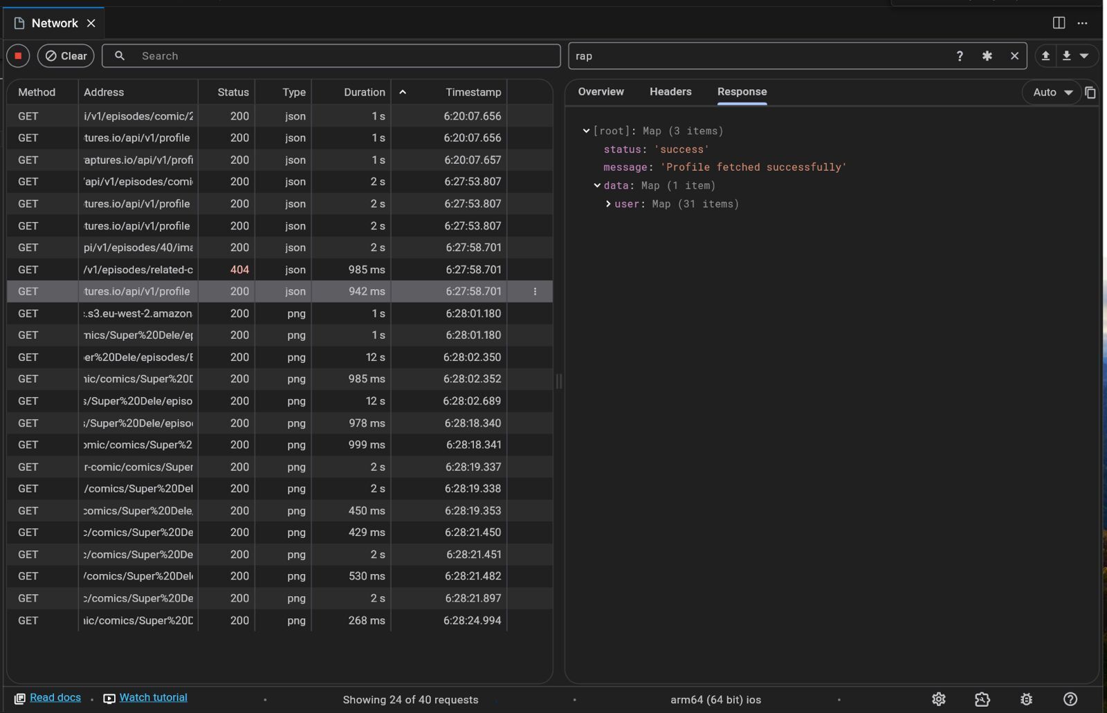Focus the Search requests input field
The height and width of the screenshot is (713, 1107).
click(331, 56)
